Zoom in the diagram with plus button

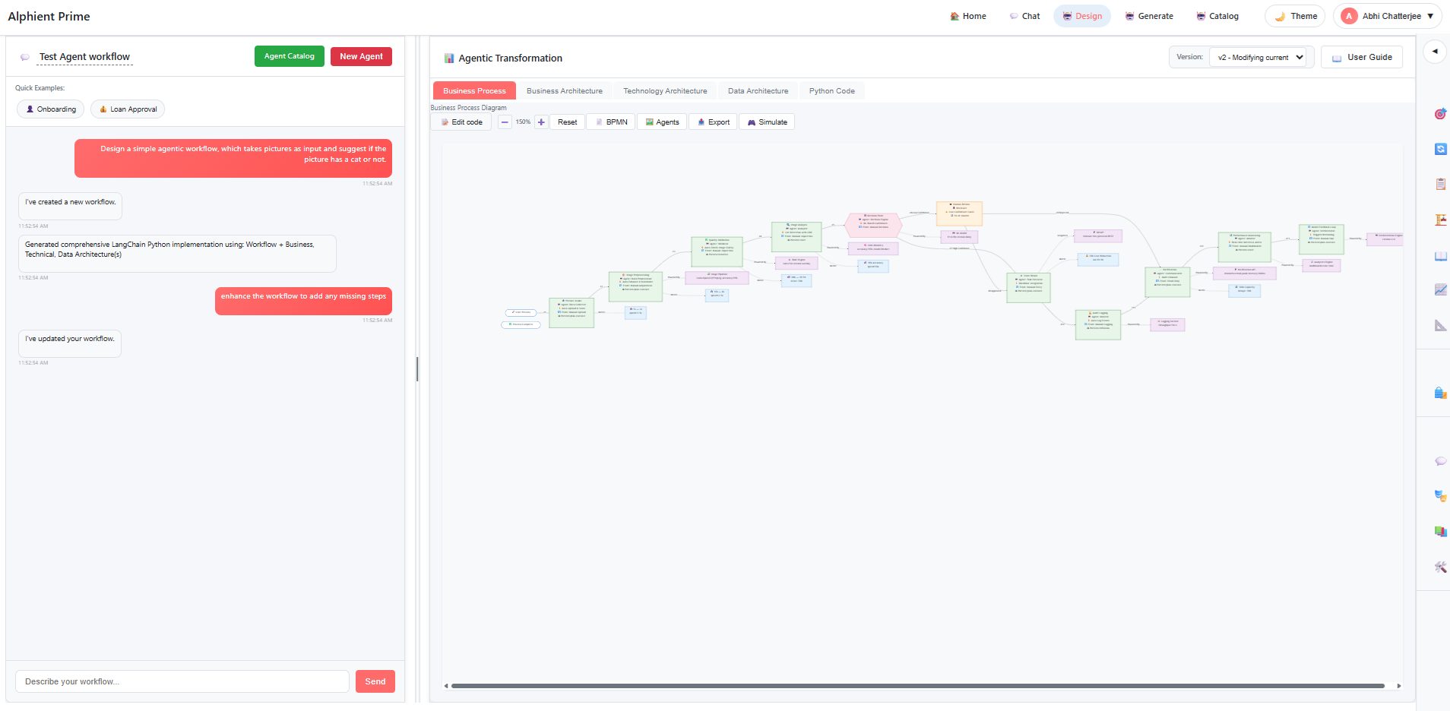(541, 122)
